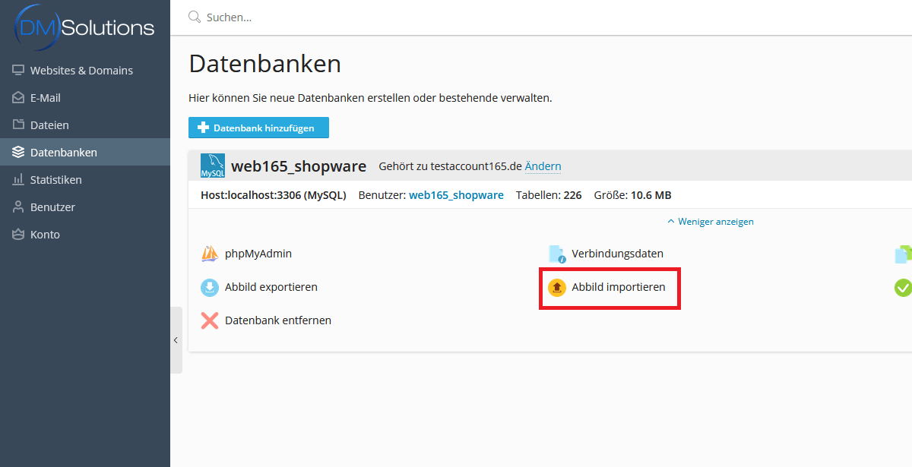
Task: Click the Datenbank entfernen red X icon
Action: (x=210, y=320)
